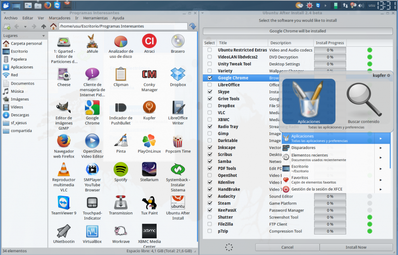This screenshot has width=398, height=255.
Task: Enable the LibreOffice checkbox
Action: pyautogui.click(x=209, y=85)
